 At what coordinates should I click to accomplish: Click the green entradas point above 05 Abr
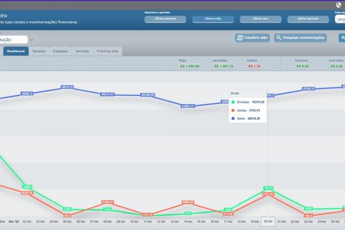click(67, 209)
